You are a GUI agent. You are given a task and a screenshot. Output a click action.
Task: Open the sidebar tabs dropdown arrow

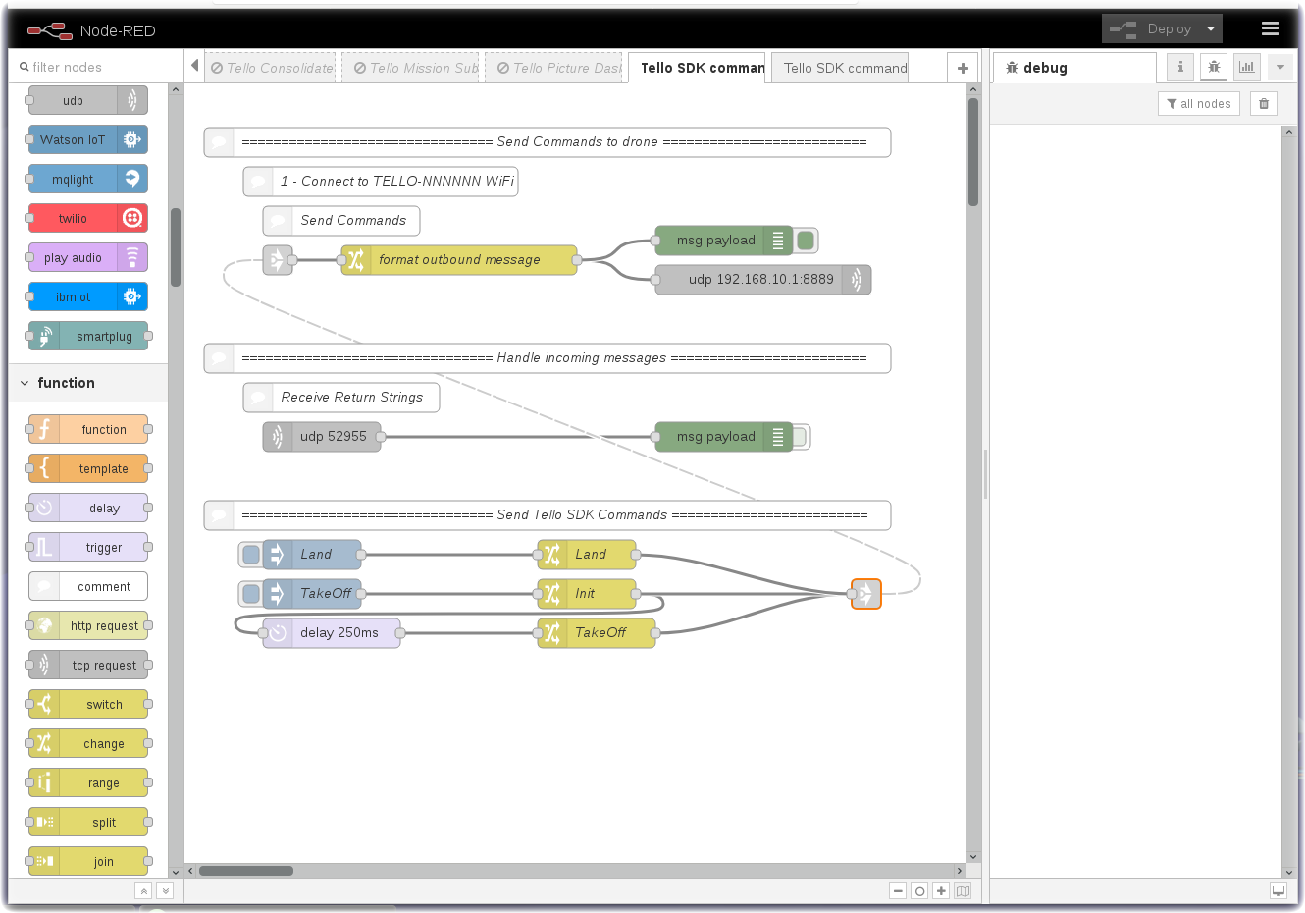pyautogui.click(x=1279, y=67)
